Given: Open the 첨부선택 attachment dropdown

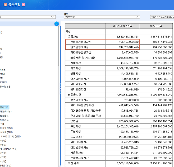Looking at the screenshot, I should 102,17.
